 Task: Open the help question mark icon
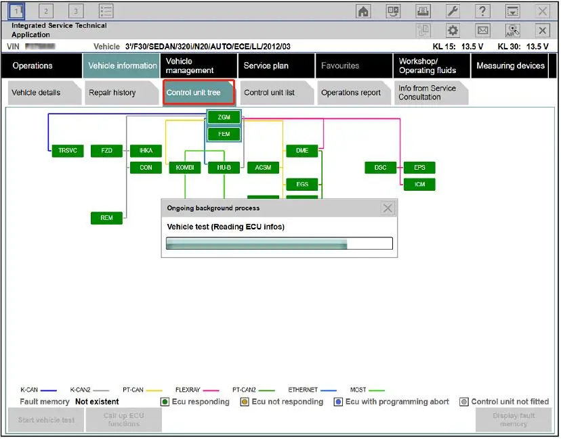click(x=482, y=11)
